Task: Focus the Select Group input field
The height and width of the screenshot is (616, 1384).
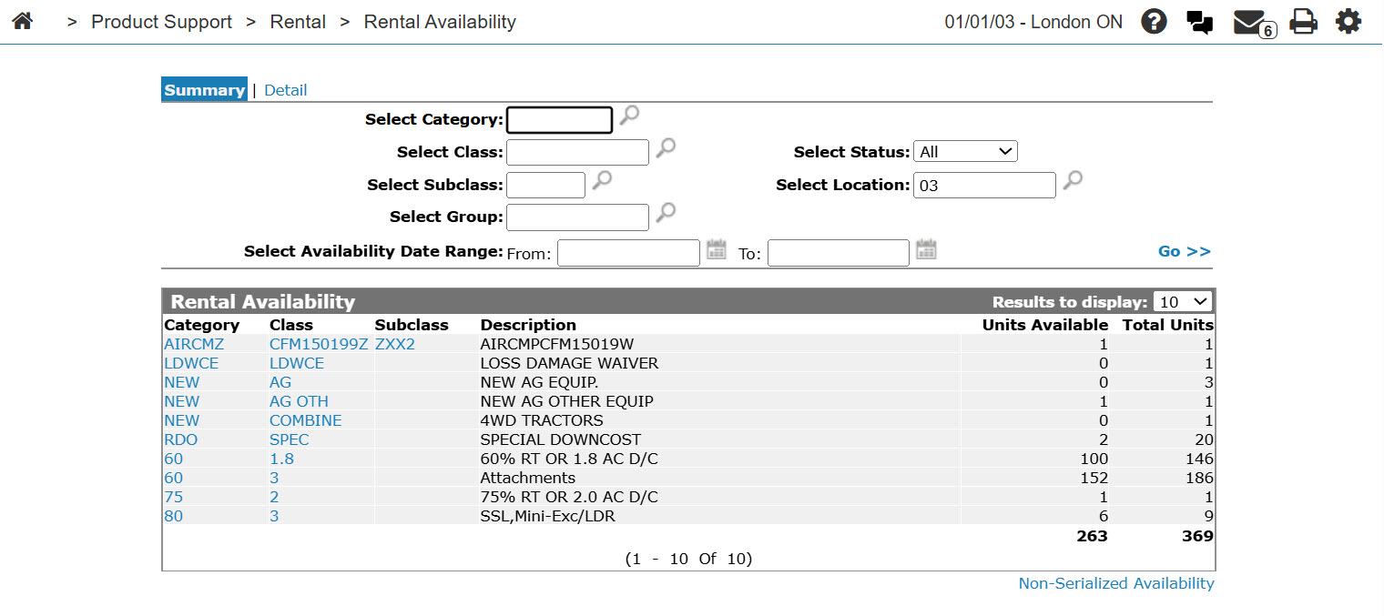Action: click(577, 217)
